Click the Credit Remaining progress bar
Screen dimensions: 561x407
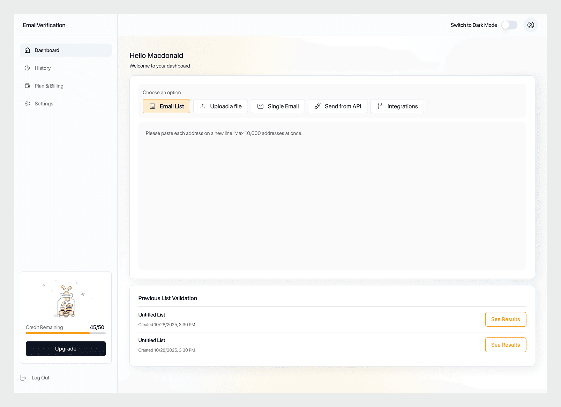click(66, 333)
